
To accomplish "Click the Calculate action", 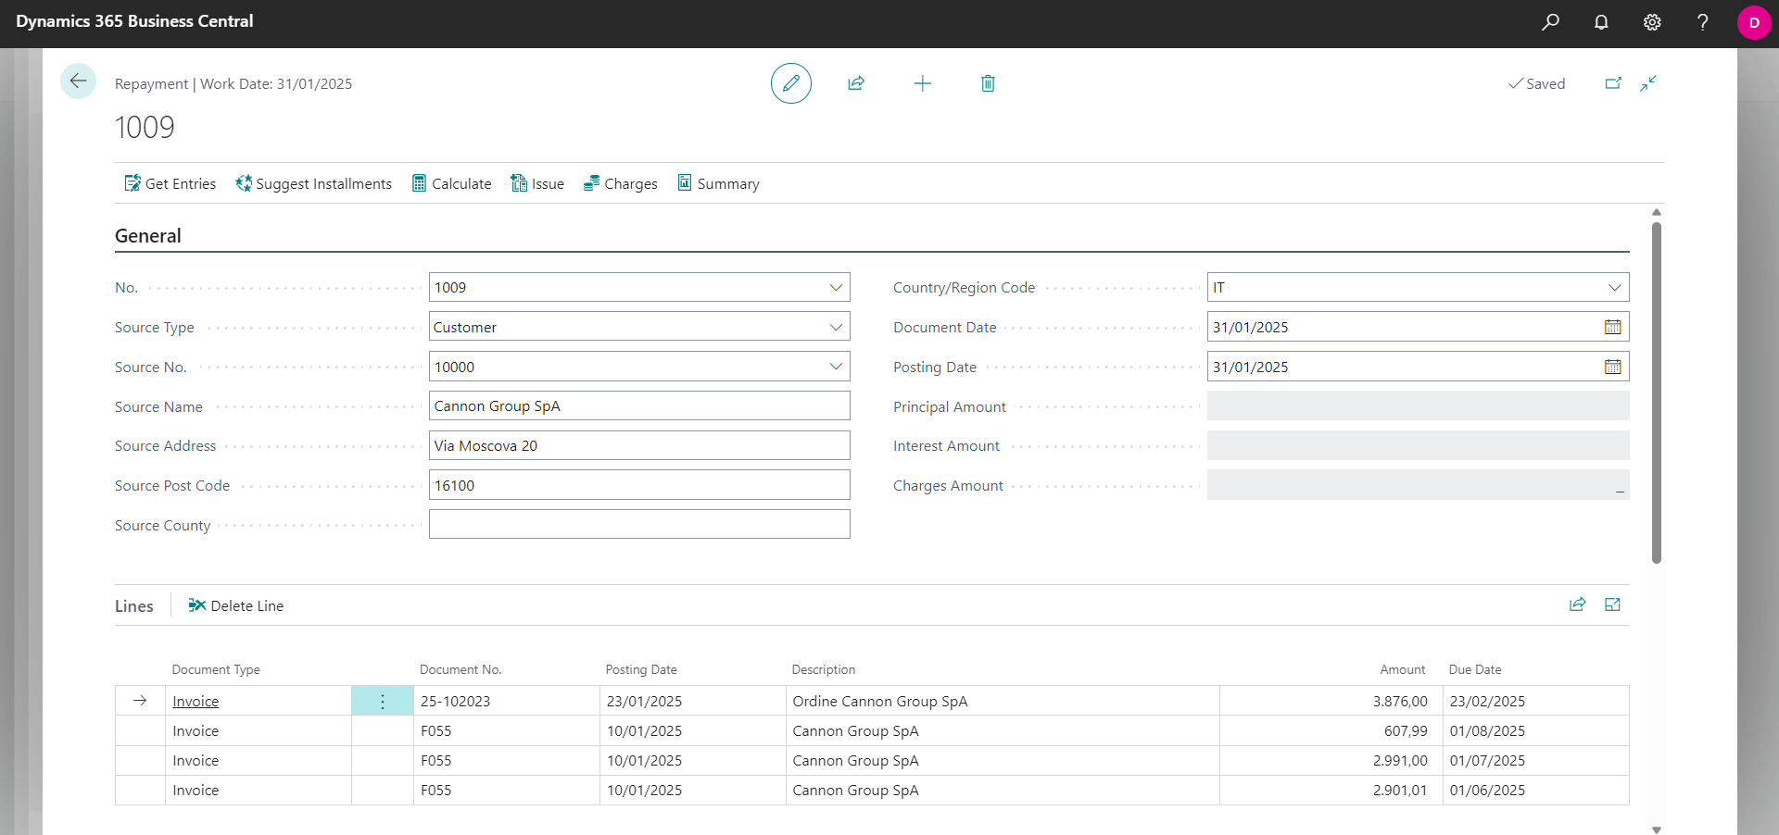I will [x=452, y=183].
